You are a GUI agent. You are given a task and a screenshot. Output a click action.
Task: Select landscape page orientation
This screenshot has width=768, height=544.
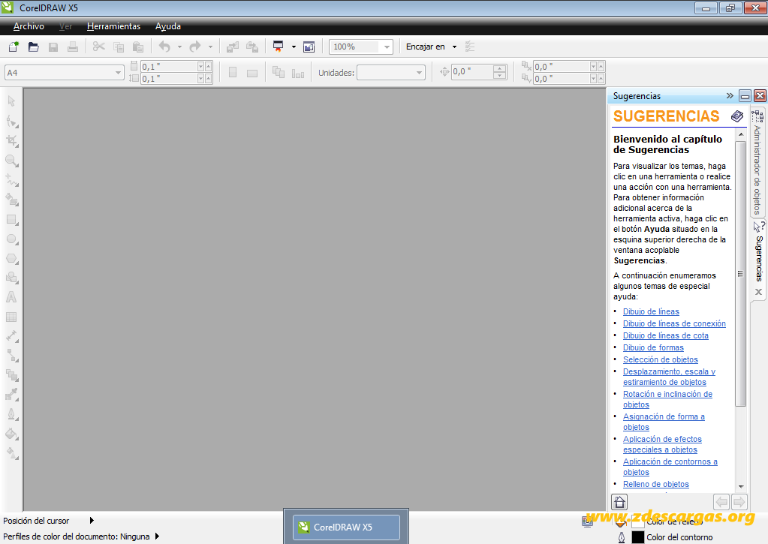point(252,73)
